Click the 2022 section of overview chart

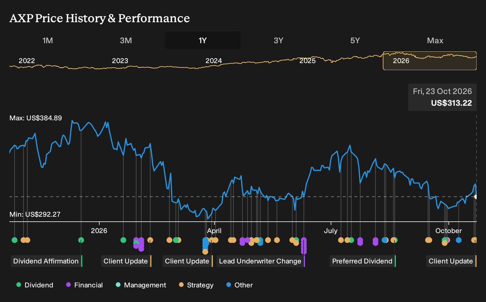click(27, 61)
